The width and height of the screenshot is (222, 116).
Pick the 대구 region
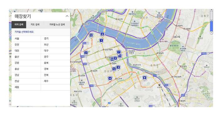[55, 51]
